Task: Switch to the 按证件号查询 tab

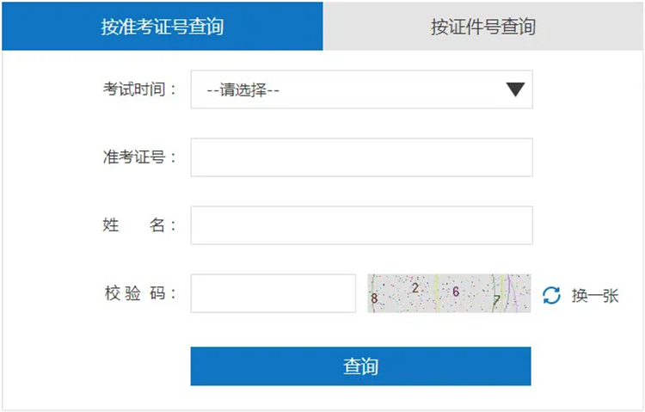Action: 483,27
